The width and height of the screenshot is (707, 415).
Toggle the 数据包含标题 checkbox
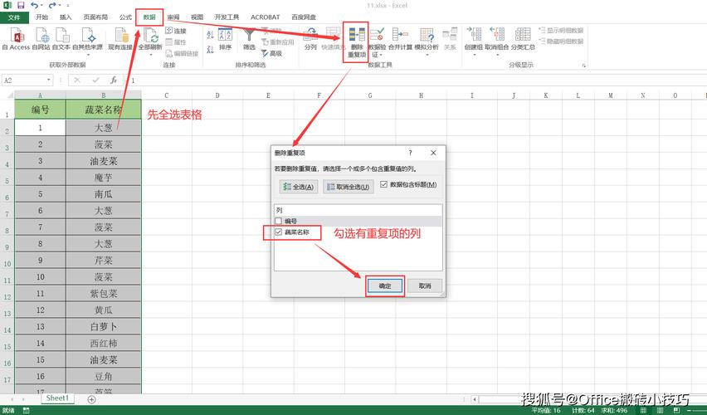383,184
